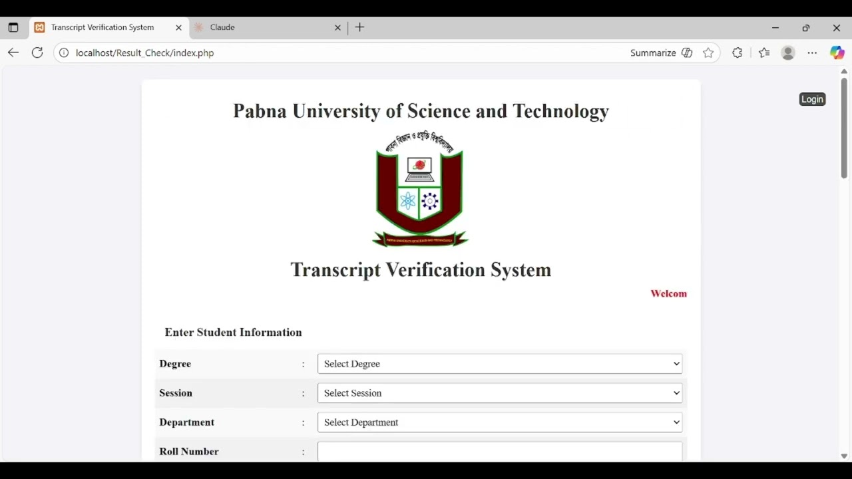
Task: Open the Select Department dropdown
Action: point(500,422)
